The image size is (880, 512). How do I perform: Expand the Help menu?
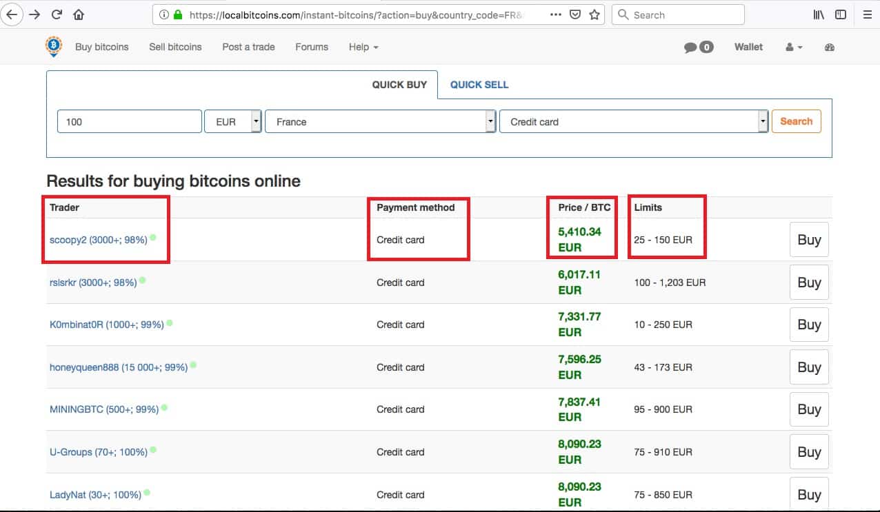click(x=363, y=47)
